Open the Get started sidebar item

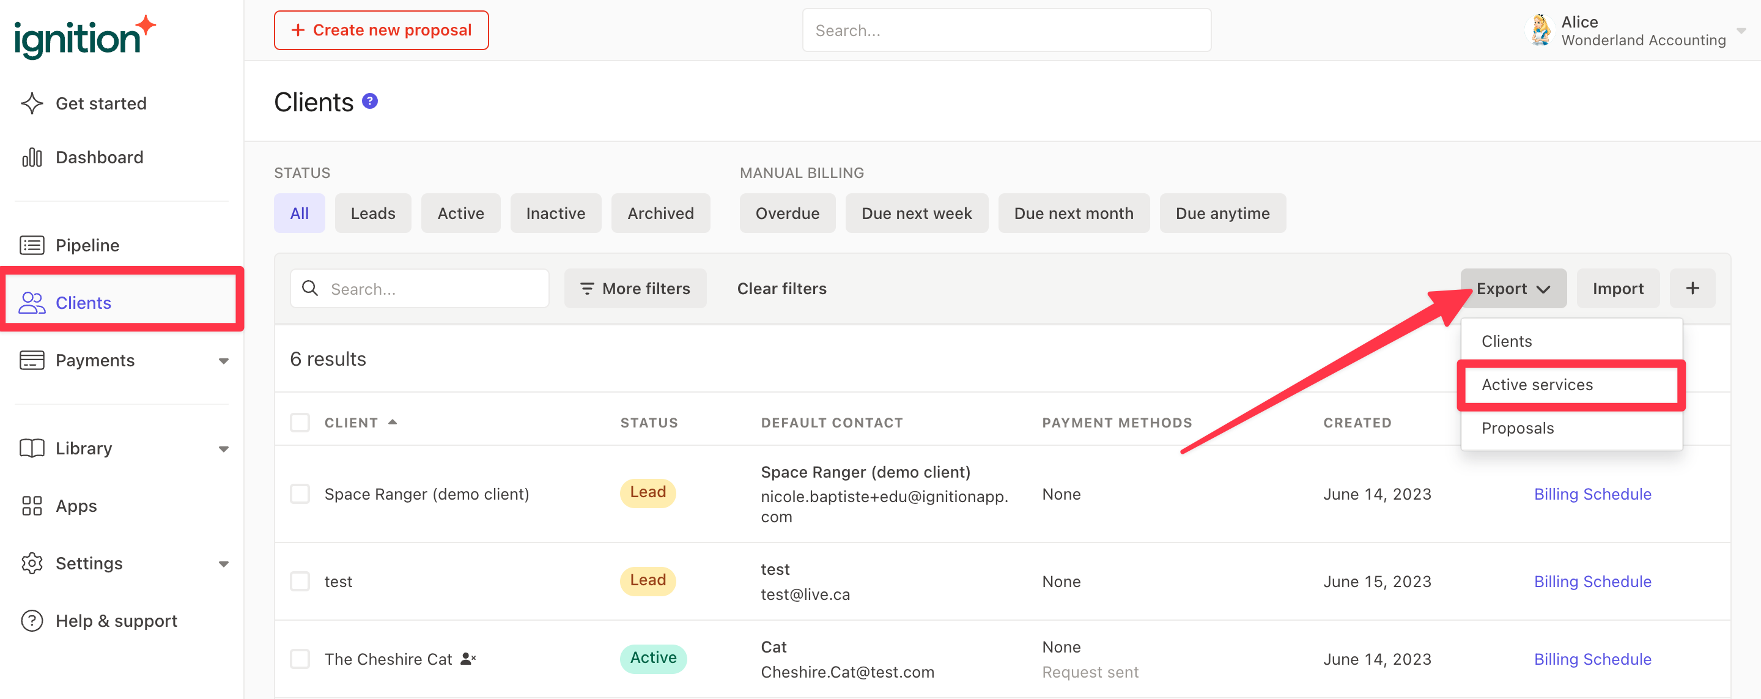point(100,103)
